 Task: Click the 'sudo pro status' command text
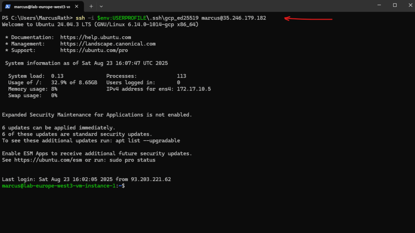click(133, 160)
